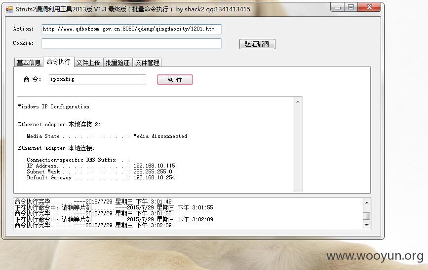The width and height of the screenshot is (428, 270).
Task: Click the 'Media disconnected' state text
Action: click(x=160, y=136)
